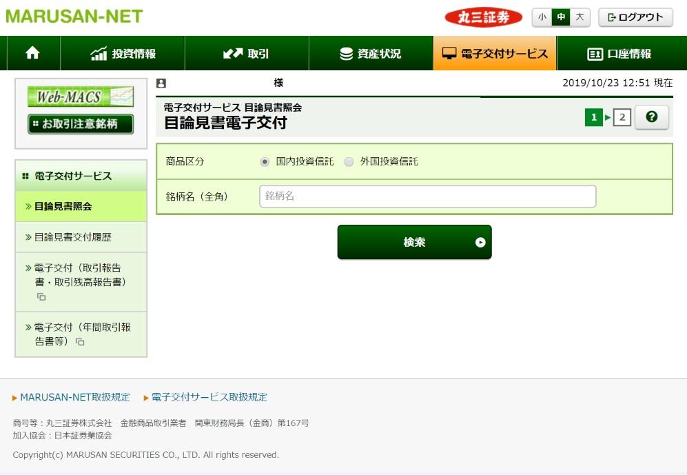Open the 電子交付サービス navigation tab
This screenshot has height=475, width=687.
point(495,54)
